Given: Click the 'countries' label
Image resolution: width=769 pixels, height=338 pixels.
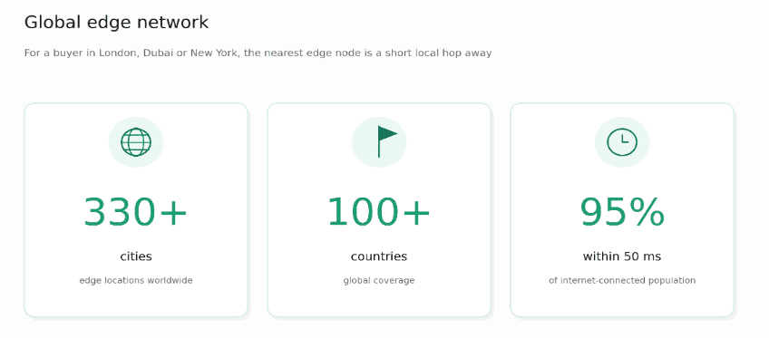Looking at the screenshot, I should (379, 256).
